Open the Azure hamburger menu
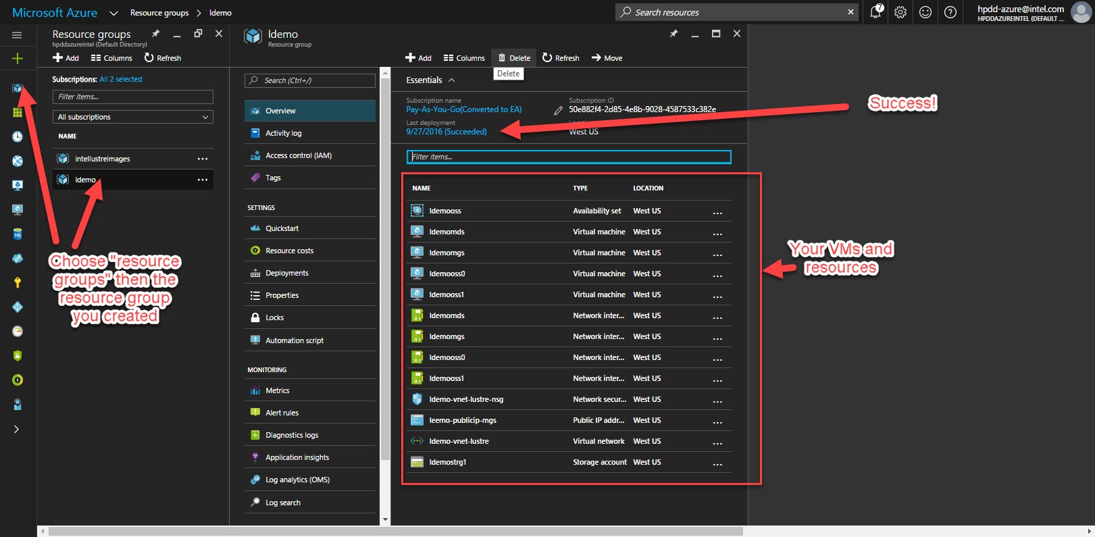 pos(17,35)
